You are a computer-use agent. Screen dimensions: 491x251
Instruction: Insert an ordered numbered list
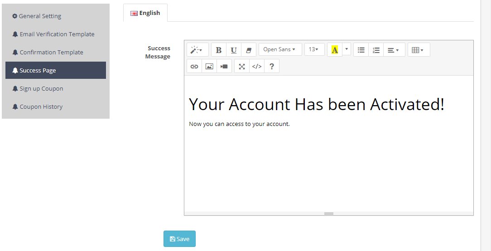(376, 50)
